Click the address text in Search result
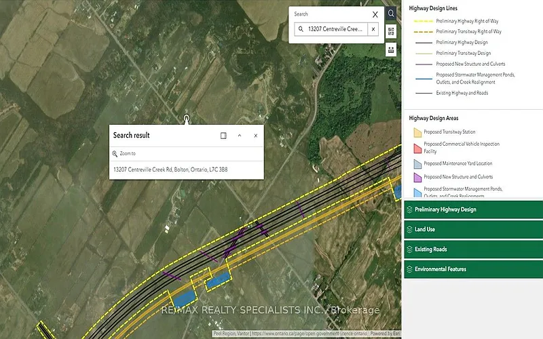Image resolution: width=543 pixels, height=339 pixels. [x=170, y=169]
